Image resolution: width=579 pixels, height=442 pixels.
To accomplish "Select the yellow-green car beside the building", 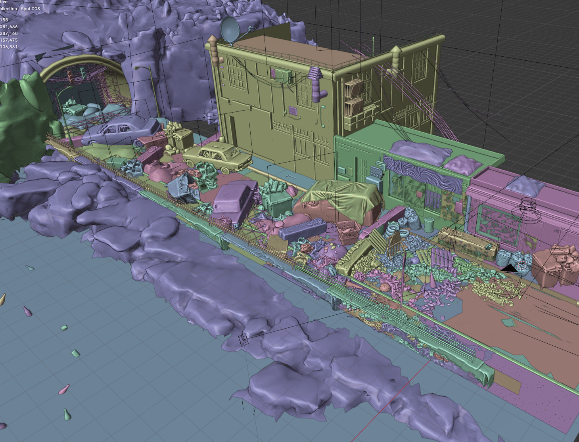I will [217, 155].
